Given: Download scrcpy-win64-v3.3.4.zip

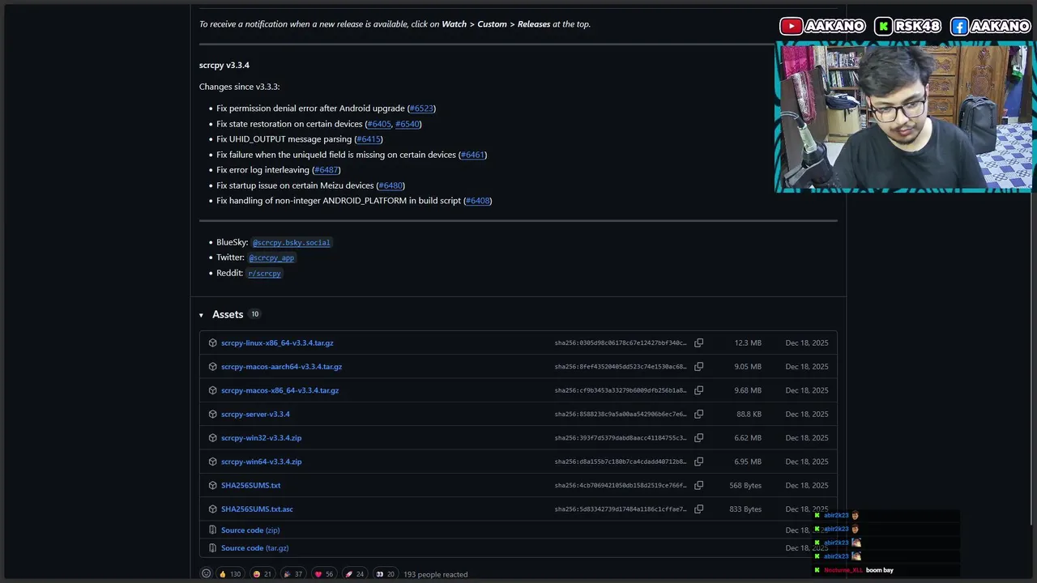Looking at the screenshot, I should click(x=261, y=462).
